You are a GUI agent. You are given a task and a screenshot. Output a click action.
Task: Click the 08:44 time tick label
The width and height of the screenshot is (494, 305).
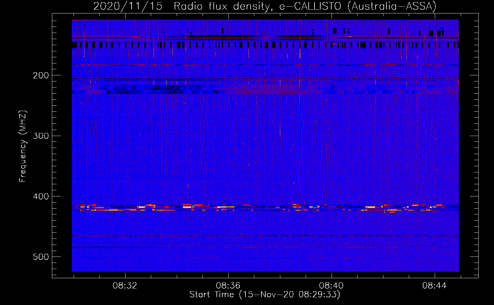(434, 286)
